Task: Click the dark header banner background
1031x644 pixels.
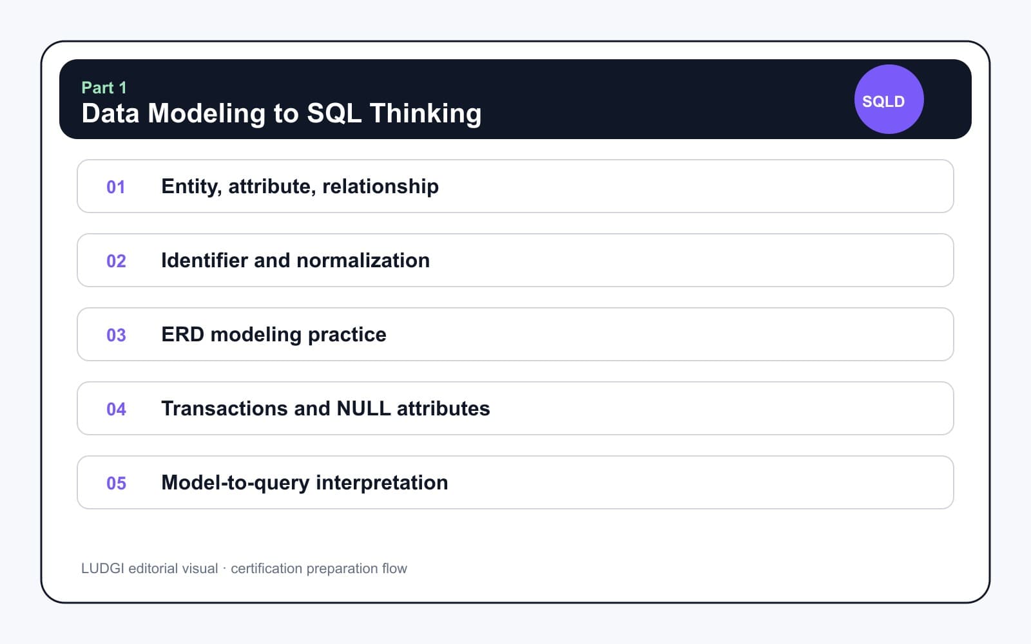Action: (x=644, y=99)
